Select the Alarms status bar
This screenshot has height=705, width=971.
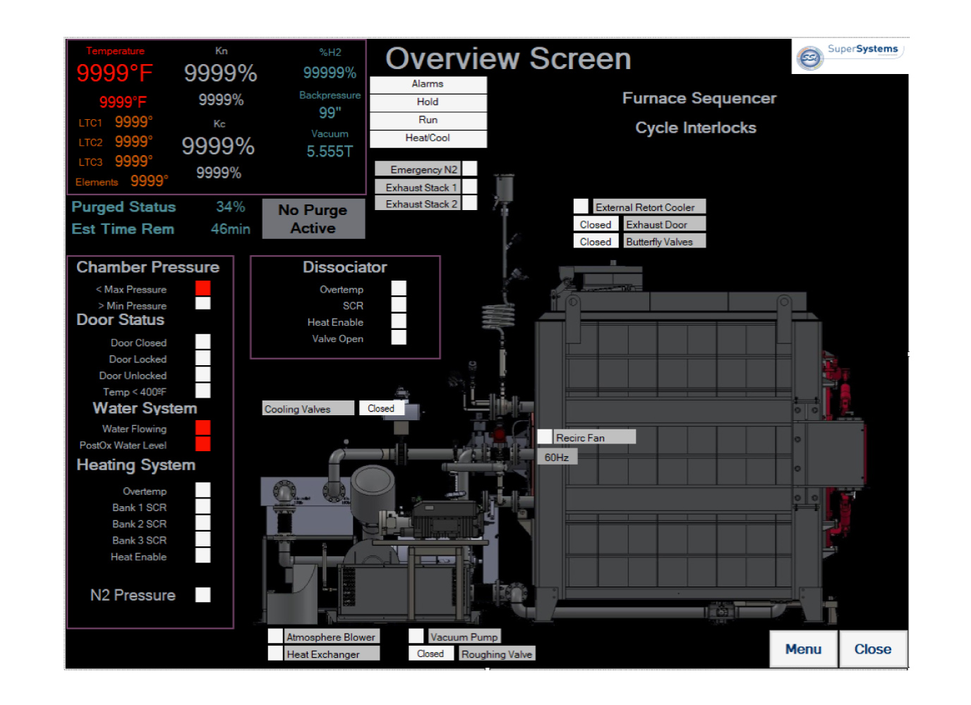point(428,84)
